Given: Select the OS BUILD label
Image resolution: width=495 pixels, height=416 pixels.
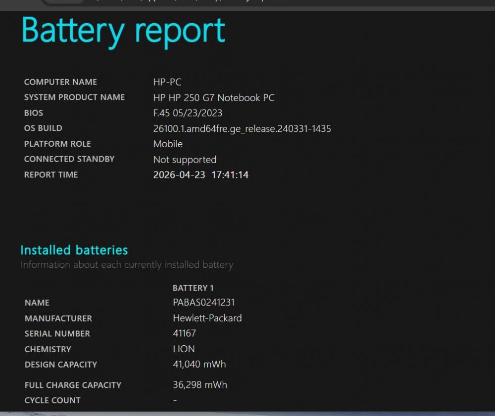Looking at the screenshot, I should (x=43, y=128).
